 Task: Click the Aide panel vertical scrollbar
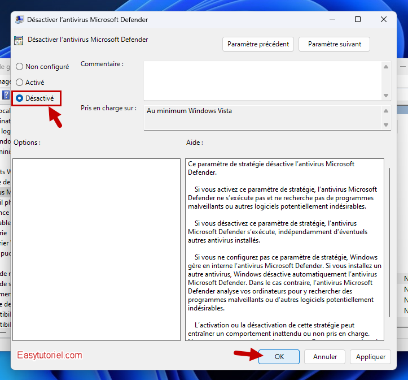tap(389, 243)
